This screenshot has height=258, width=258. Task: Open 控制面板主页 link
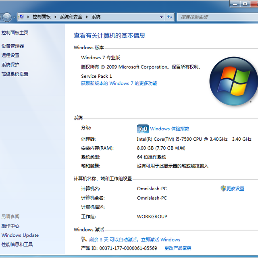tap(15, 33)
